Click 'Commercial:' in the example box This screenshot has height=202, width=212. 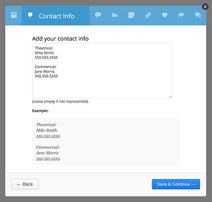click(48, 147)
